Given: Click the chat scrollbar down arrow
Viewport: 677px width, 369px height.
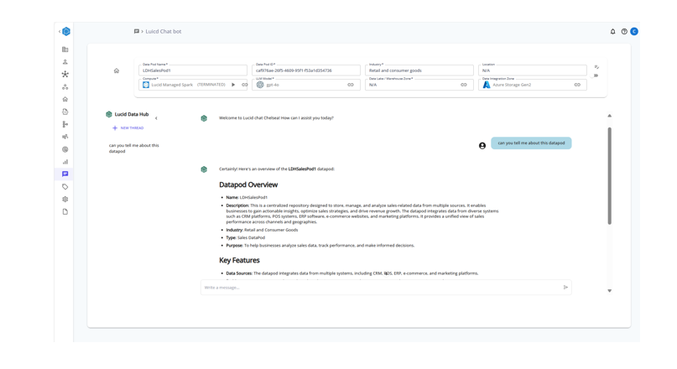Looking at the screenshot, I should click(x=610, y=291).
